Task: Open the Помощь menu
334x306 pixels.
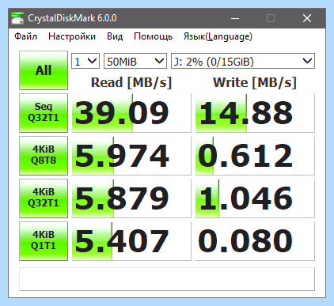Action: pyautogui.click(x=153, y=36)
